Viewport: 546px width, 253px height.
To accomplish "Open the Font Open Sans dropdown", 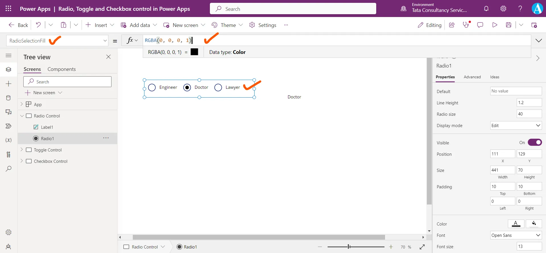I will point(516,235).
